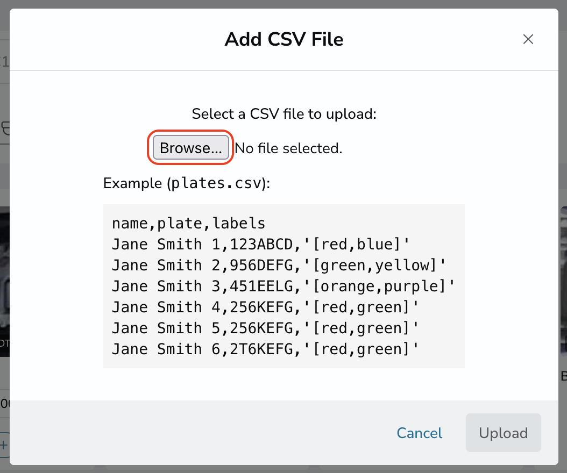Click the Add CSV File title

click(x=284, y=39)
